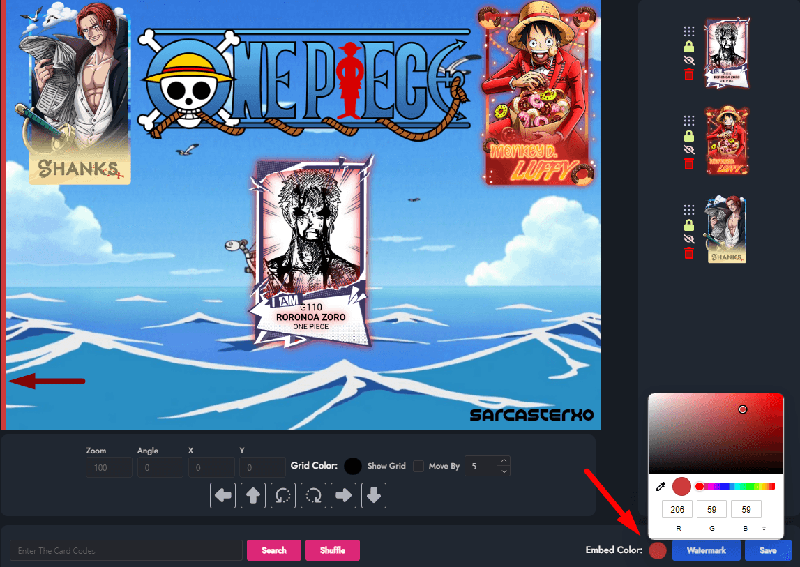Viewport: 800px width, 567px height.
Task: Focus the Angle input field
Action: tap(160, 467)
